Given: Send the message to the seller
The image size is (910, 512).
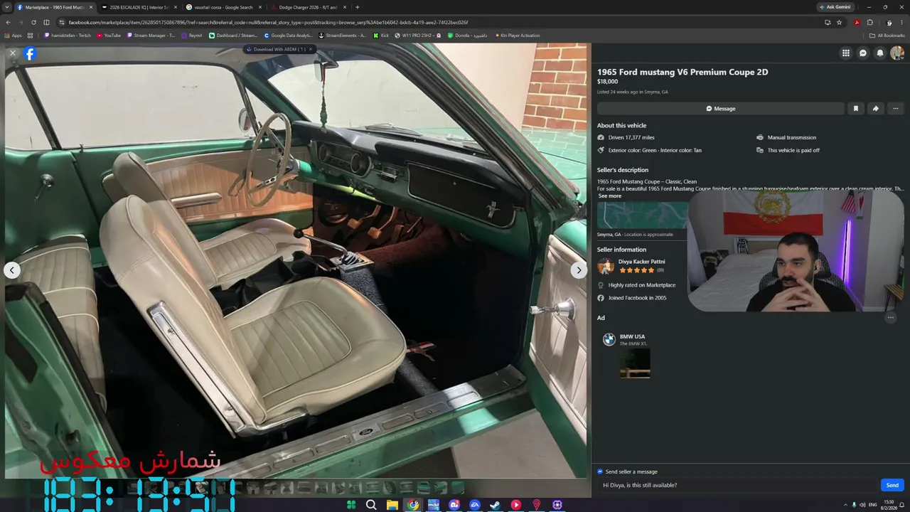Looking at the screenshot, I should [892, 485].
